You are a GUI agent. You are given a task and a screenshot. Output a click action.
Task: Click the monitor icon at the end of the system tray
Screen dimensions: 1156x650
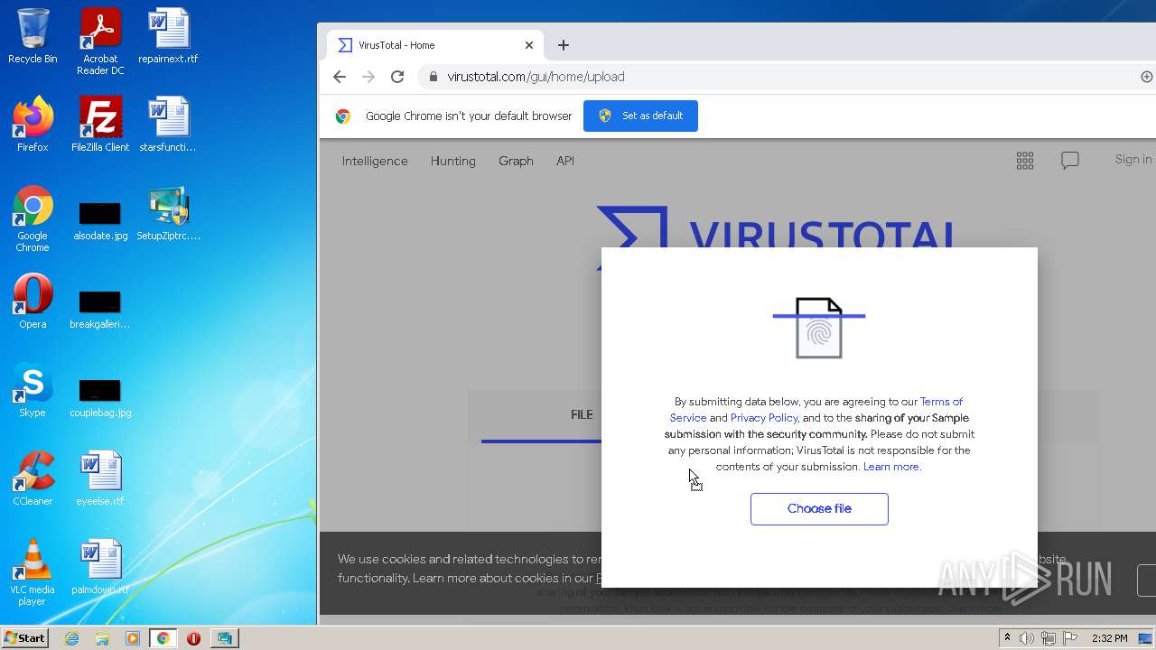pos(1145,638)
